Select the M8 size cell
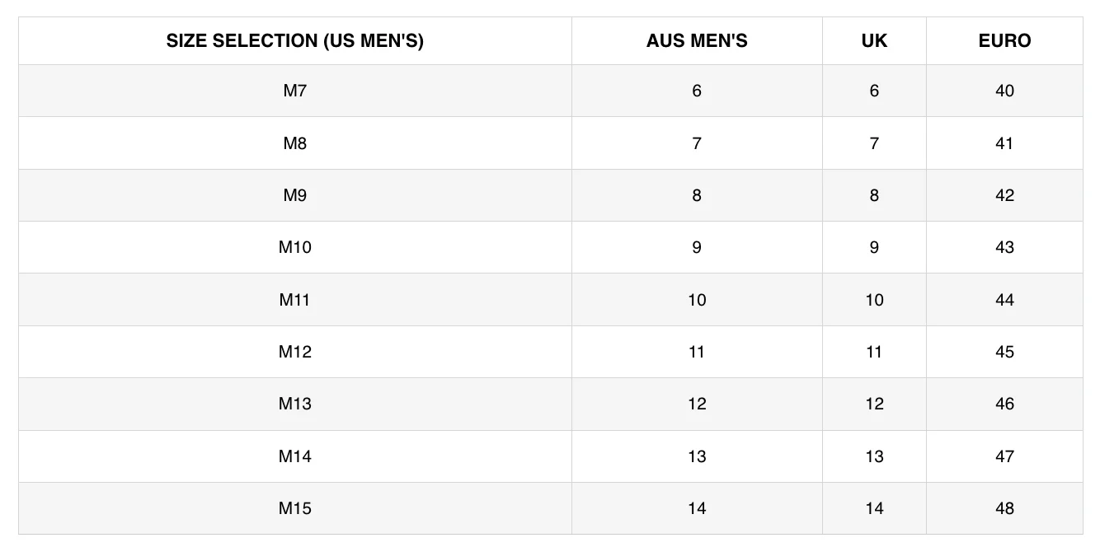1100x547 pixels. tap(294, 143)
